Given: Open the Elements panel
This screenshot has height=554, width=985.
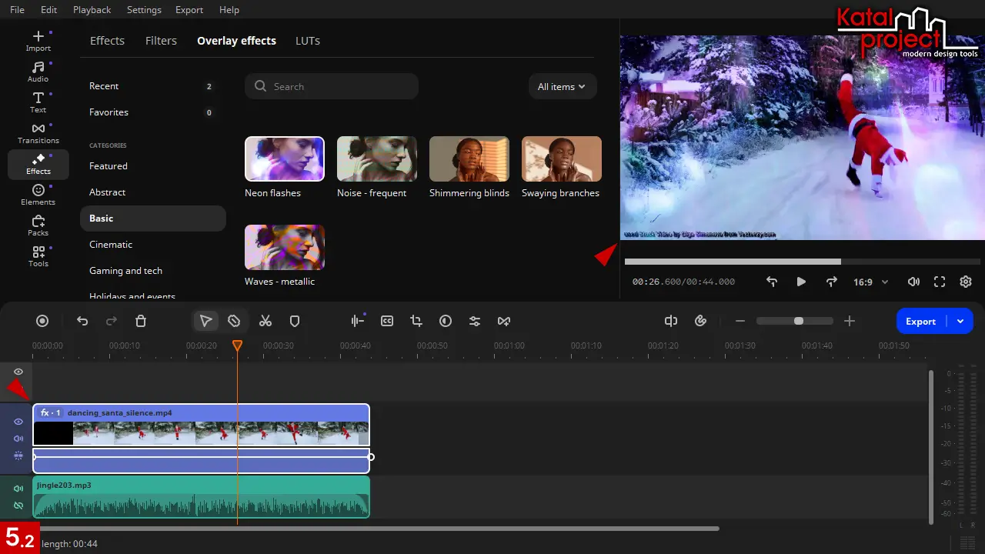Looking at the screenshot, I should 38,195.
